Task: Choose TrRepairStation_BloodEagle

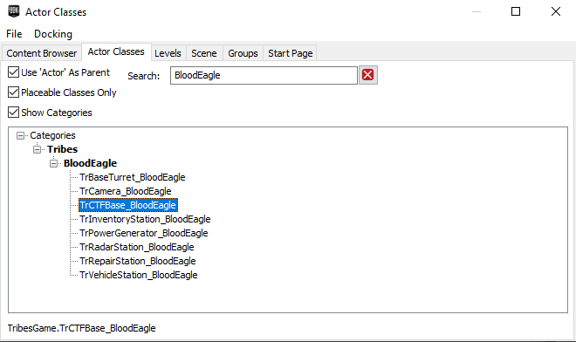Action: (138, 261)
